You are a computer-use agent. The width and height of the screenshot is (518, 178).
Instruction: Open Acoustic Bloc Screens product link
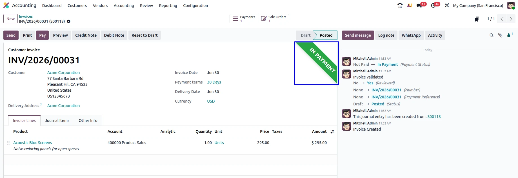point(33,143)
